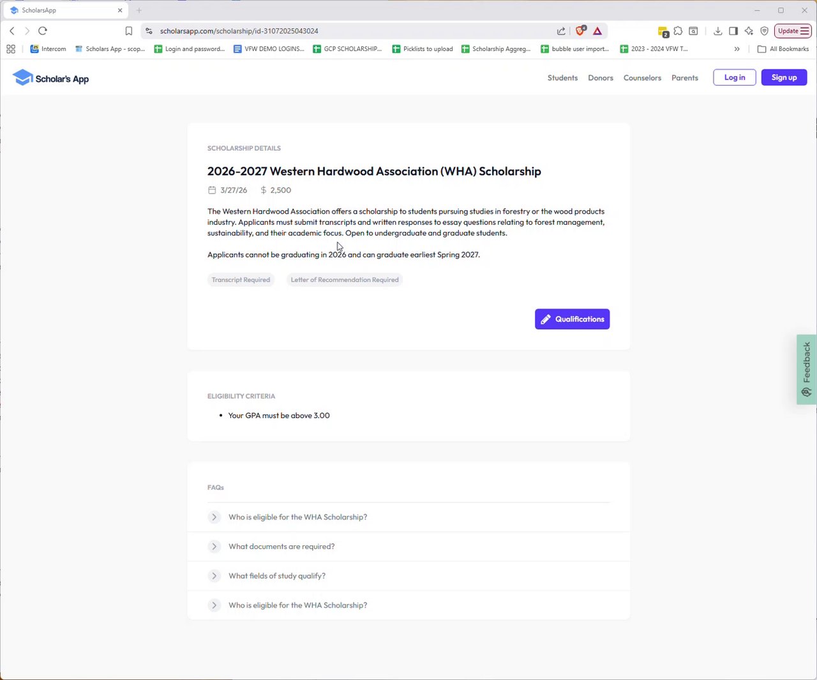817x680 pixels.
Task: Open the "Login and password..." bookmark
Action: 189,49
